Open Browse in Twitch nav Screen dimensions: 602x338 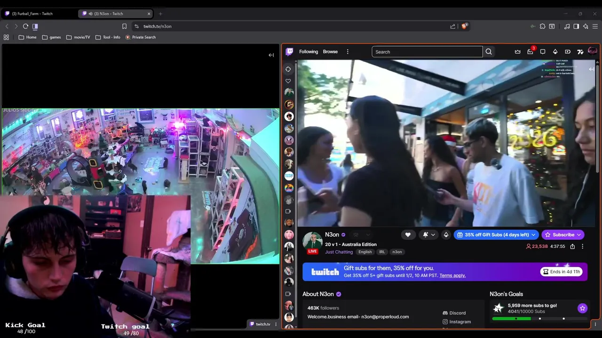click(x=330, y=52)
